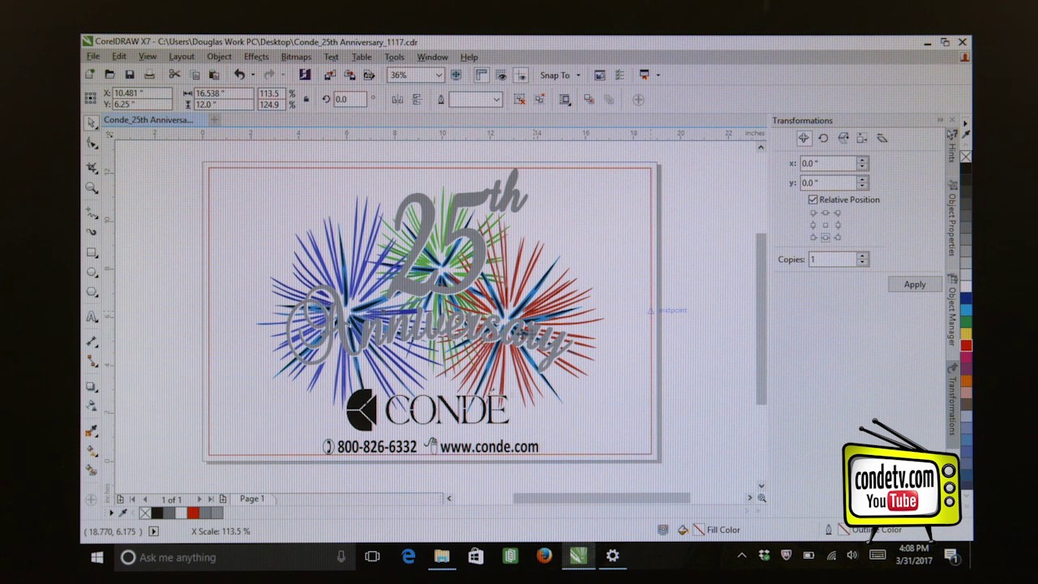Open the Bitmaps menu
Viewport: 1038px width, 584px height.
(296, 57)
